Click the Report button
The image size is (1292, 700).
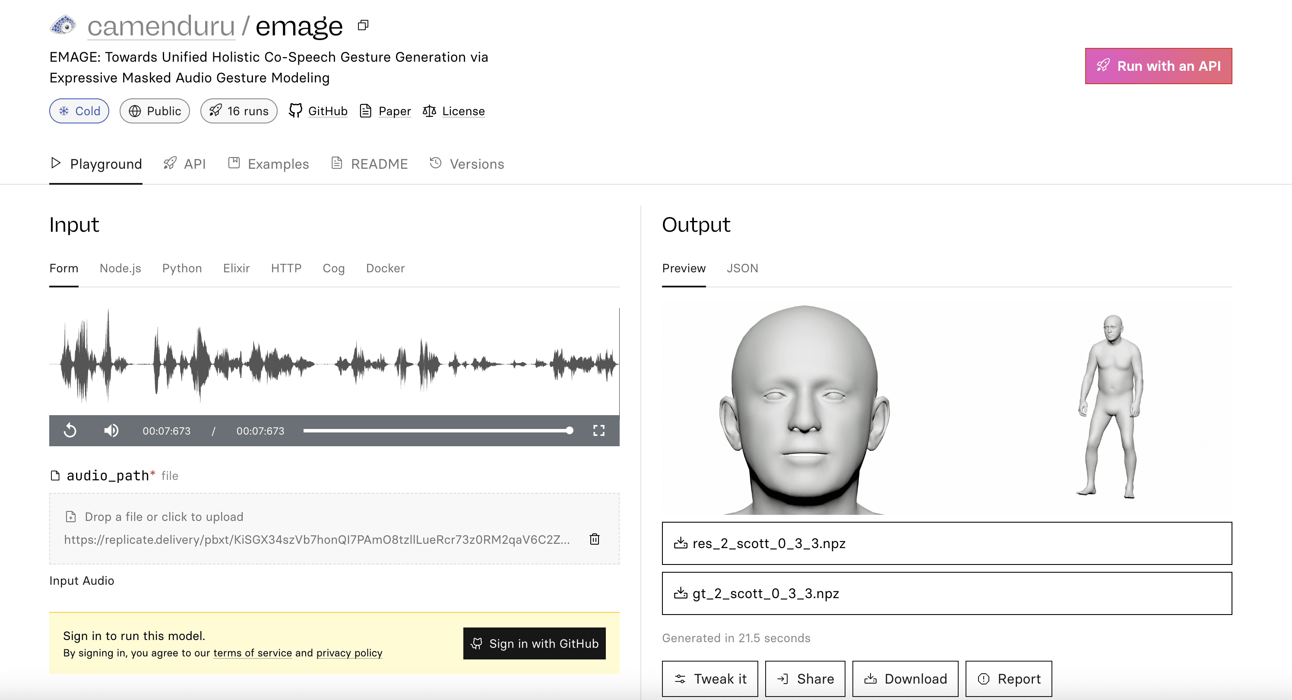coord(1009,679)
